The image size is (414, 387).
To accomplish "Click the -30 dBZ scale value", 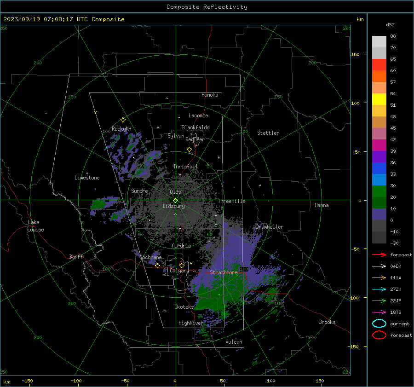I will point(394,243).
